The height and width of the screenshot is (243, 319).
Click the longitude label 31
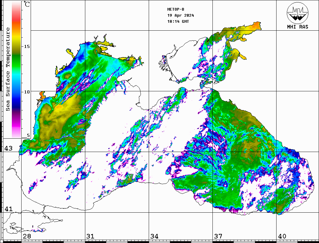90,236
